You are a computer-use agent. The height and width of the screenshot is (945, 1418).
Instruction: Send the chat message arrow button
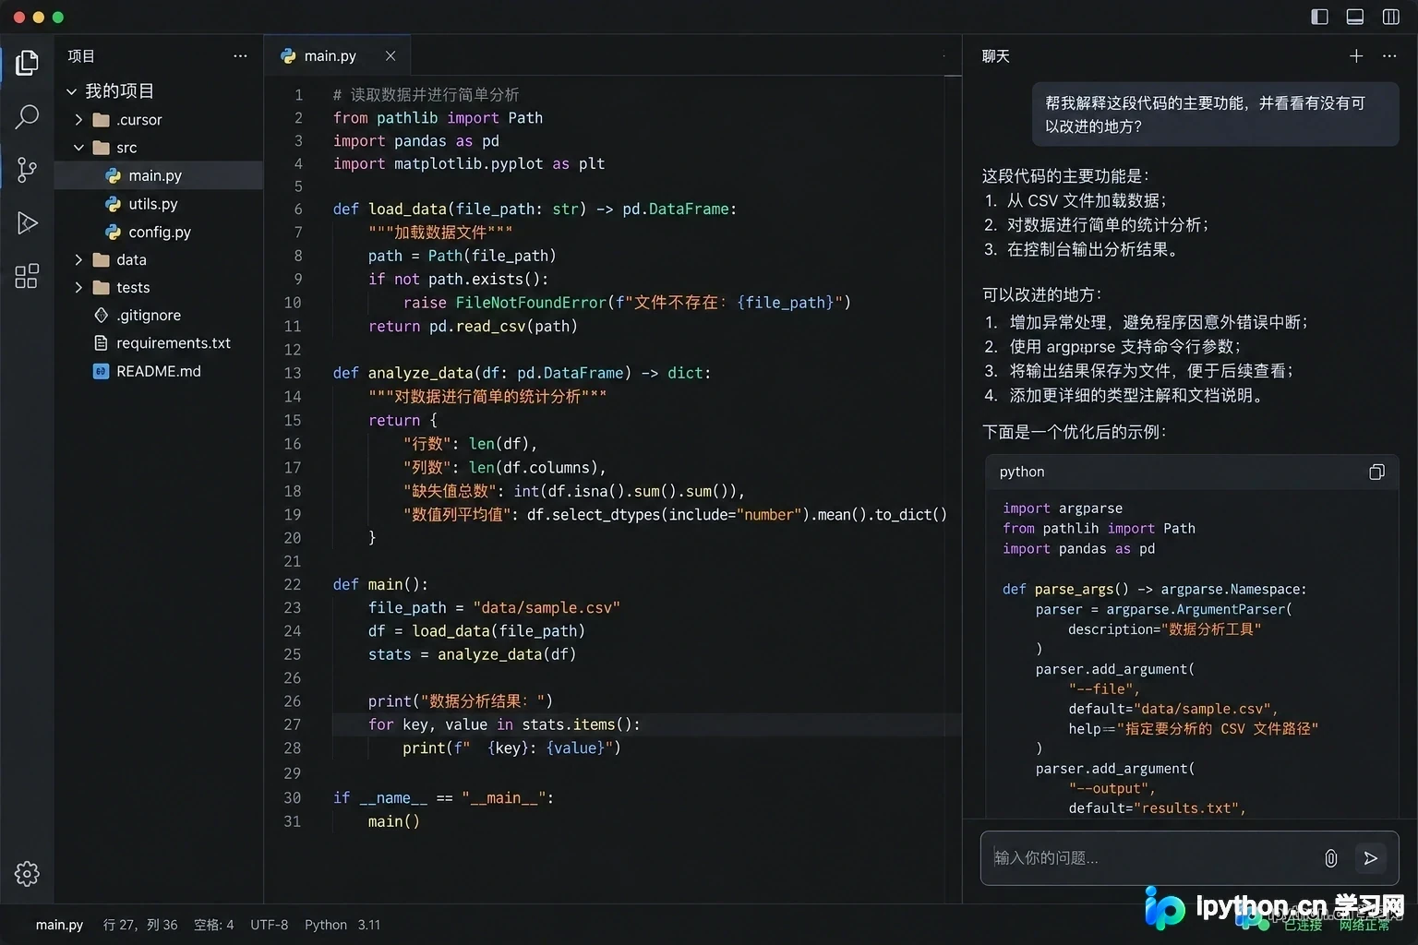[1371, 858]
